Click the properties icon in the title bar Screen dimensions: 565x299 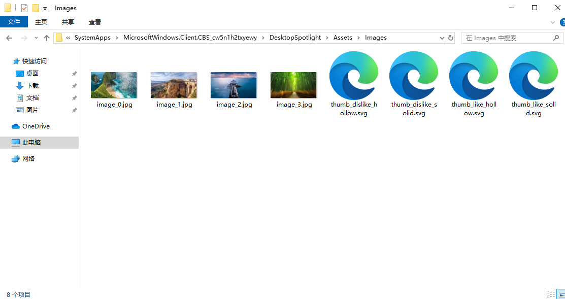point(24,8)
